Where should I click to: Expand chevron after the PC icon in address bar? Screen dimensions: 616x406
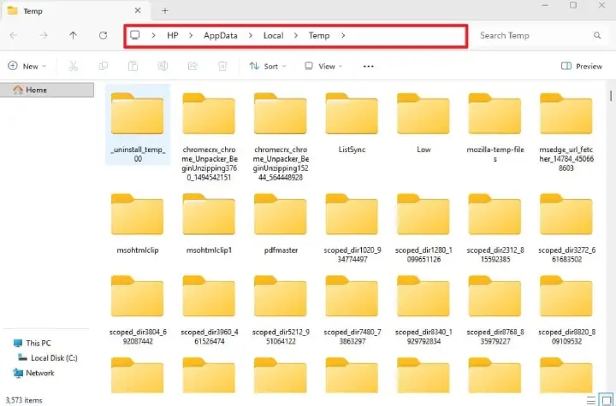154,35
